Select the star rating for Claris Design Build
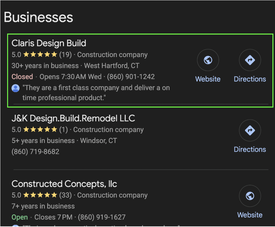 tap(39, 54)
